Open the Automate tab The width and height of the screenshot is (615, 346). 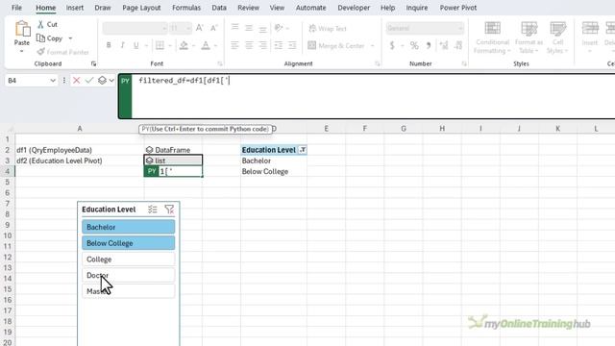pyautogui.click(x=310, y=8)
